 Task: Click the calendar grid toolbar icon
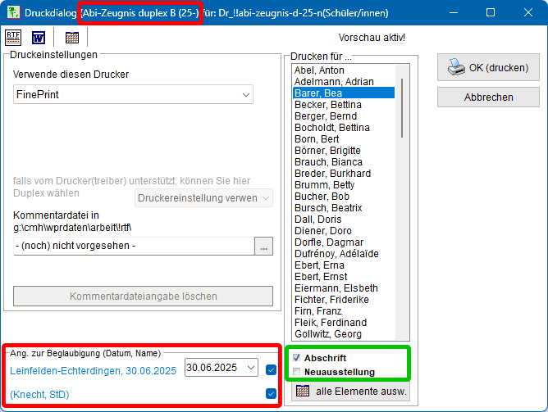[72, 37]
